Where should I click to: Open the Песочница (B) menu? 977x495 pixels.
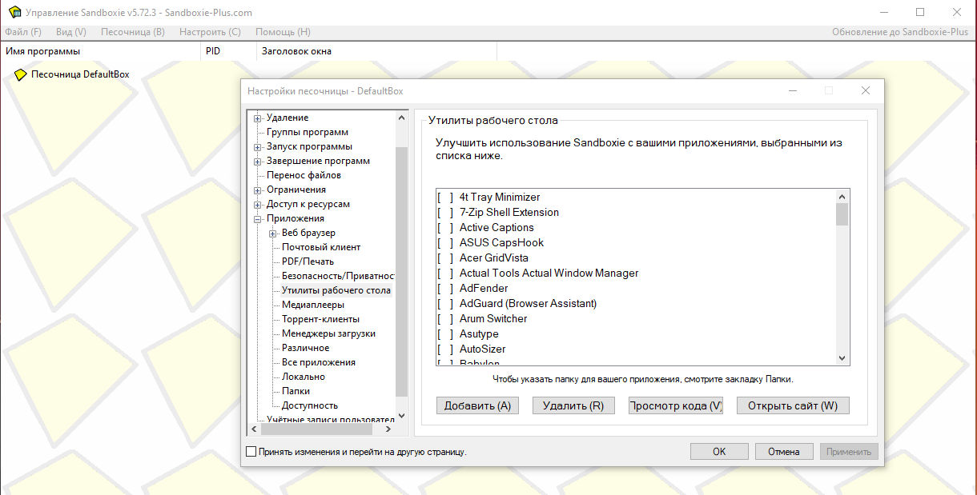(x=132, y=32)
